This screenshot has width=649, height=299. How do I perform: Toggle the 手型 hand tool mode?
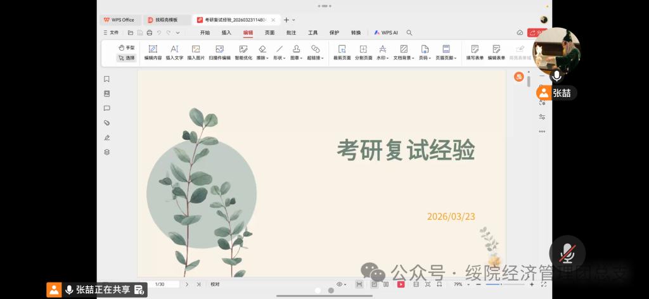click(127, 48)
